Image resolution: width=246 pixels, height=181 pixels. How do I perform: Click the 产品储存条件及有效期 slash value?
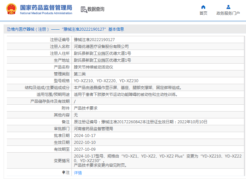pos(75,101)
